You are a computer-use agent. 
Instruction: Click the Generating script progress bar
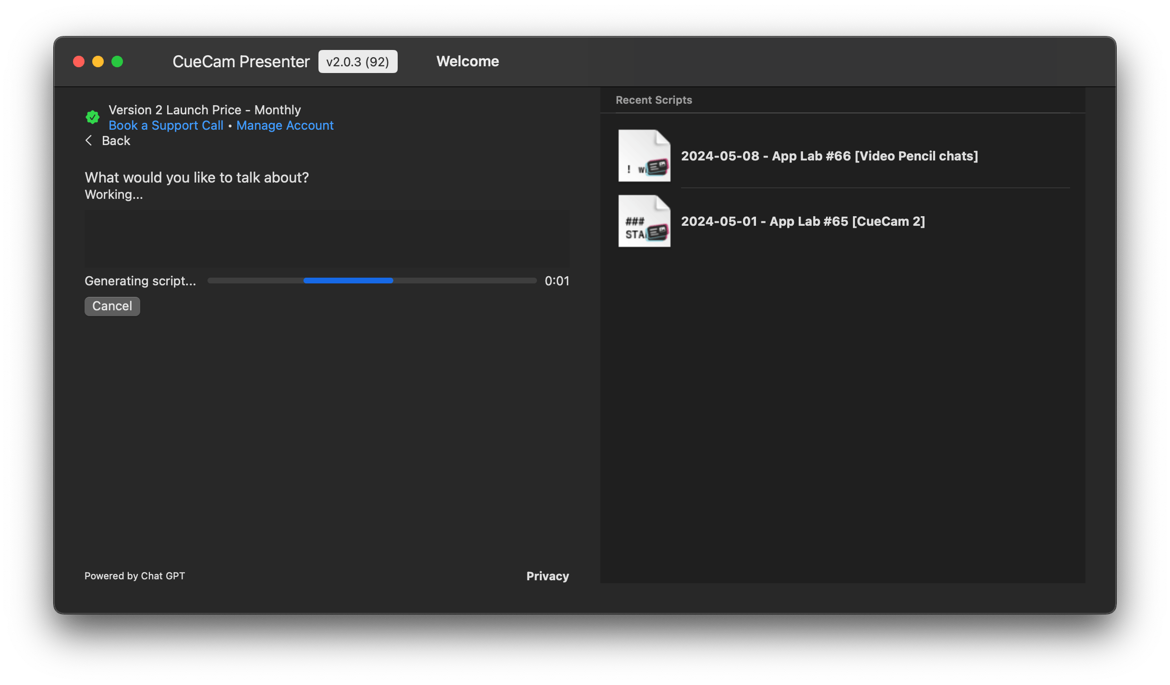[372, 281]
